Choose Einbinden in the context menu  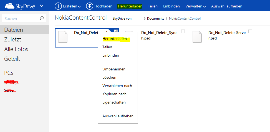point(111,56)
